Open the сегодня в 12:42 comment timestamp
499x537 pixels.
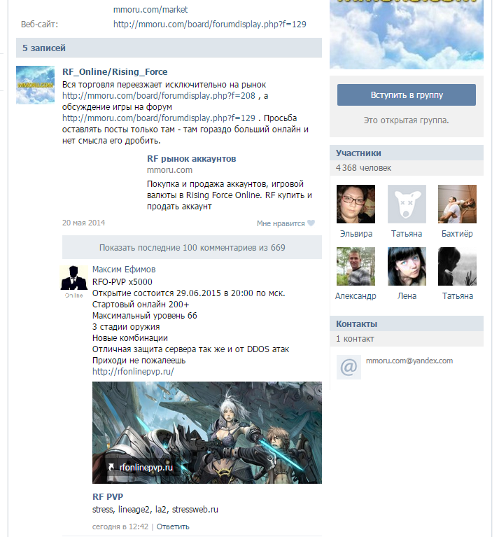click(120, 526)
